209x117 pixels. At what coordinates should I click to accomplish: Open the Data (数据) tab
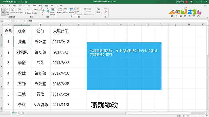pyautogui.click(x=35, y=5)
